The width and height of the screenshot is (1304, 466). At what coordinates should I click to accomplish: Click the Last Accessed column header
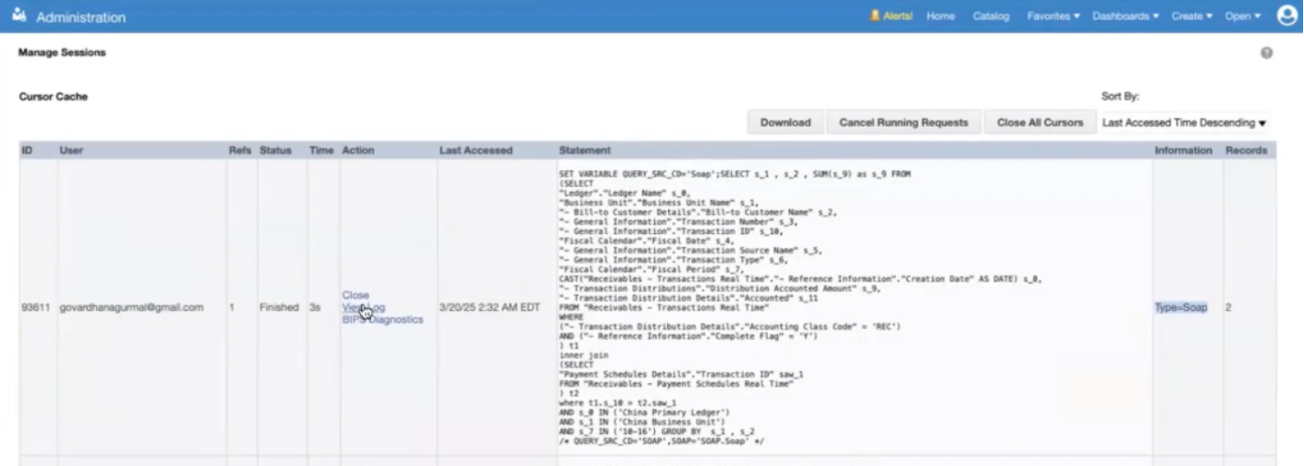coord(475,150)
